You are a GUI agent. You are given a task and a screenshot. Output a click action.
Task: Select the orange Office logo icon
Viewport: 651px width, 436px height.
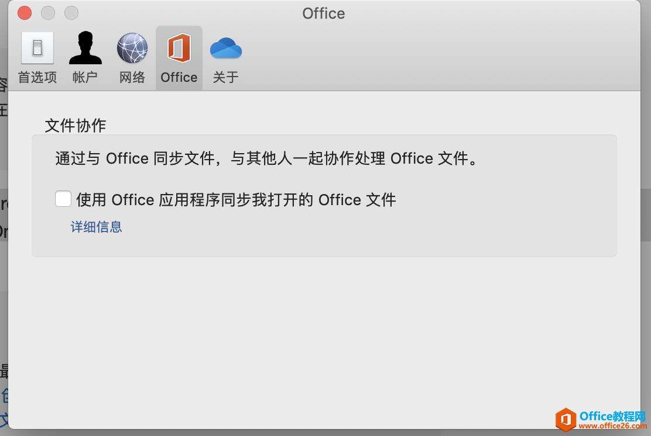[x=179, y=48]
